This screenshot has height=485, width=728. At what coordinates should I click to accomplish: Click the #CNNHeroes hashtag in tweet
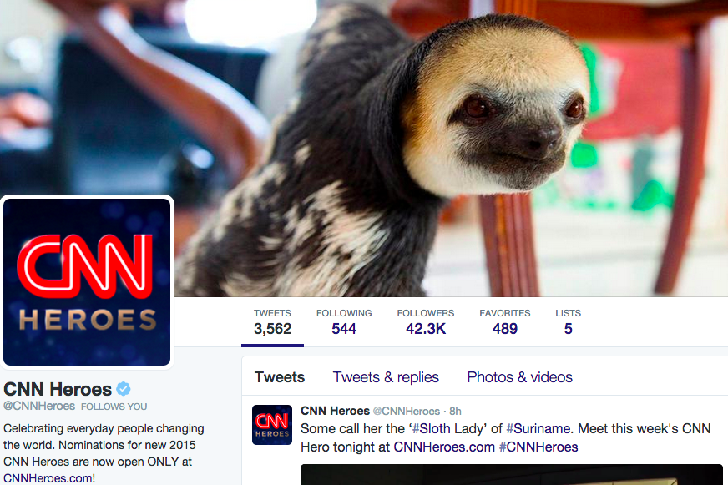pos(538,447)
